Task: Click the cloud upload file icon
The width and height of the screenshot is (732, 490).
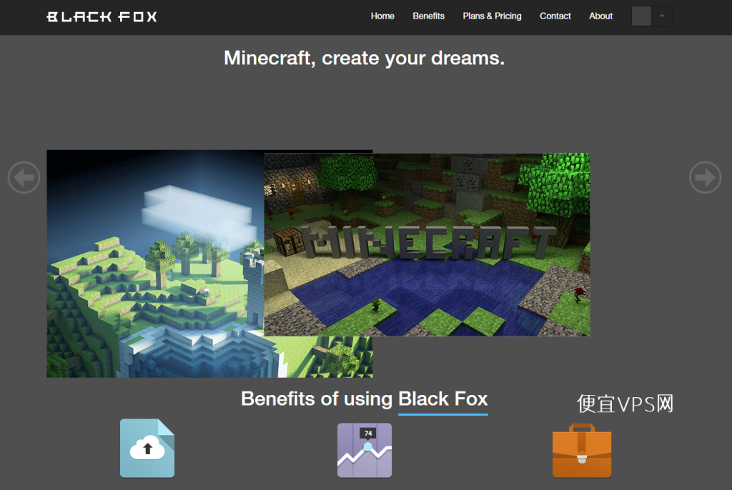Action: pos(147,448)
